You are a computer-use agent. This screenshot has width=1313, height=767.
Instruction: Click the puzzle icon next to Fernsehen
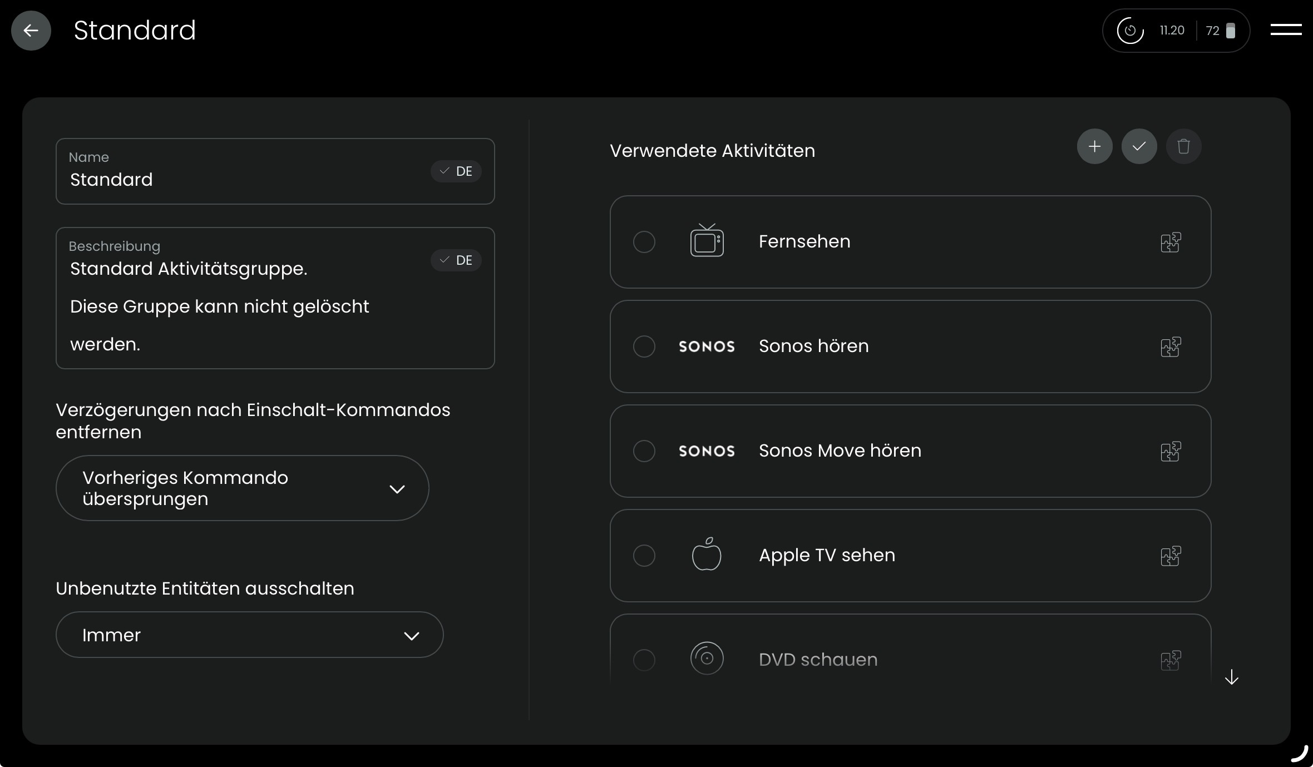[1171, 242]
